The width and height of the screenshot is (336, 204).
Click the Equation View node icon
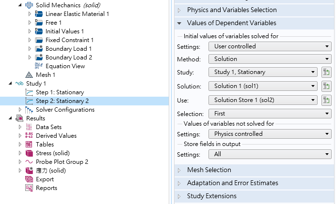coord(38,66)
